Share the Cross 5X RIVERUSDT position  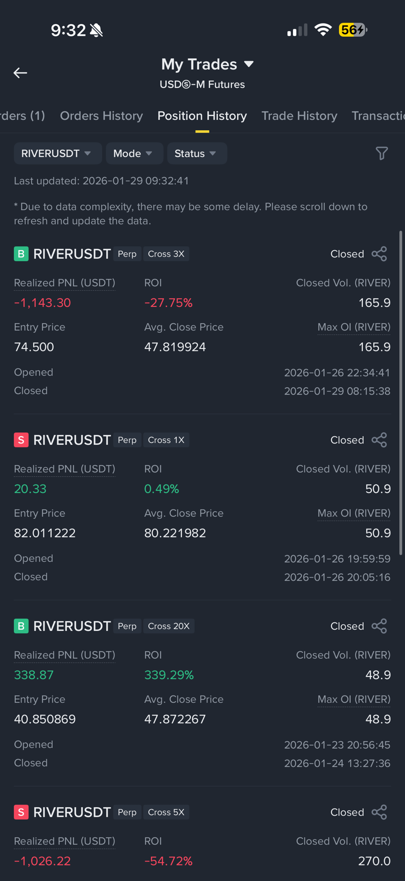click(379, 812)
